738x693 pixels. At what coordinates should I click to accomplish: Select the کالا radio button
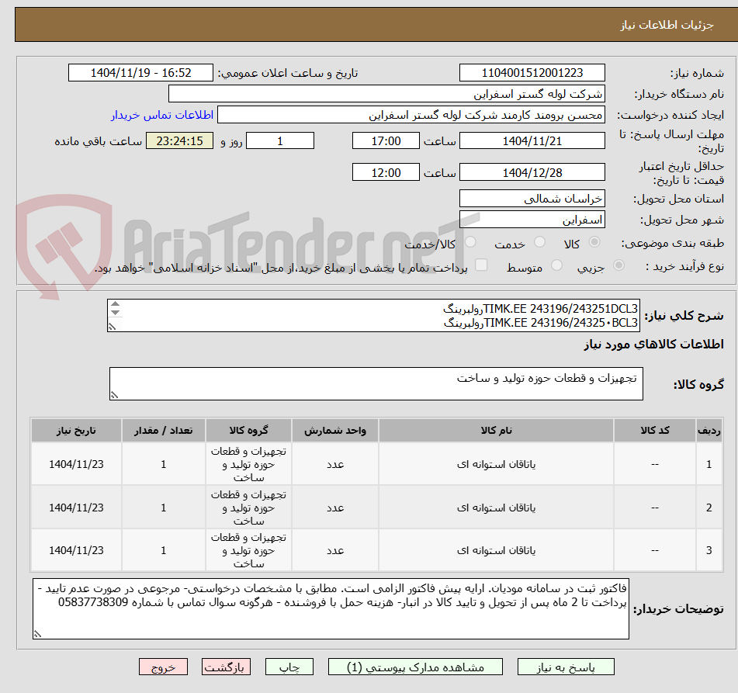pos(594,242)
